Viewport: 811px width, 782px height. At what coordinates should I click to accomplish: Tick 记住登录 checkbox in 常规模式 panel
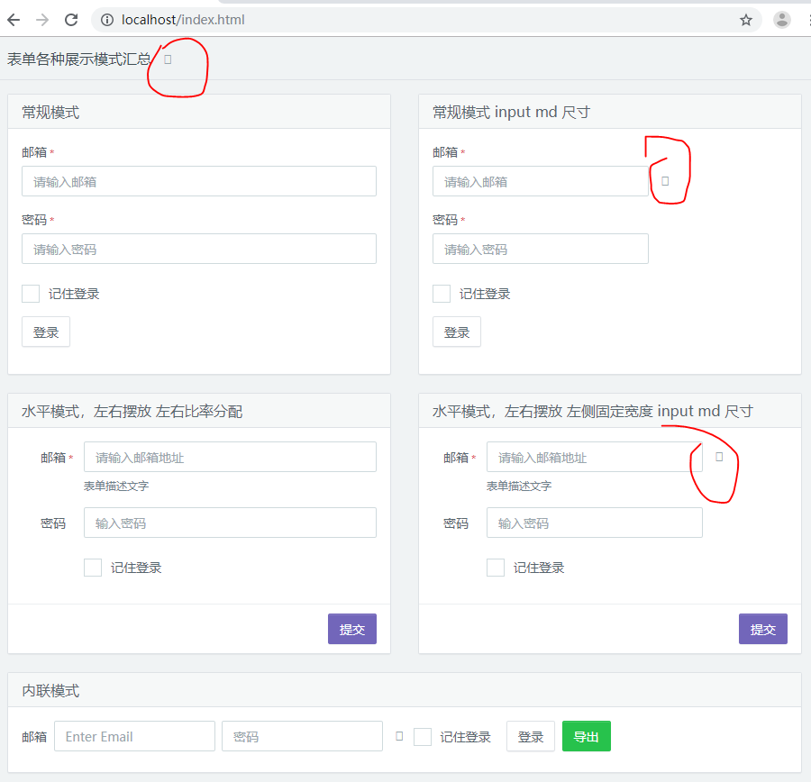pyautogui.click(x=31, y=294)
